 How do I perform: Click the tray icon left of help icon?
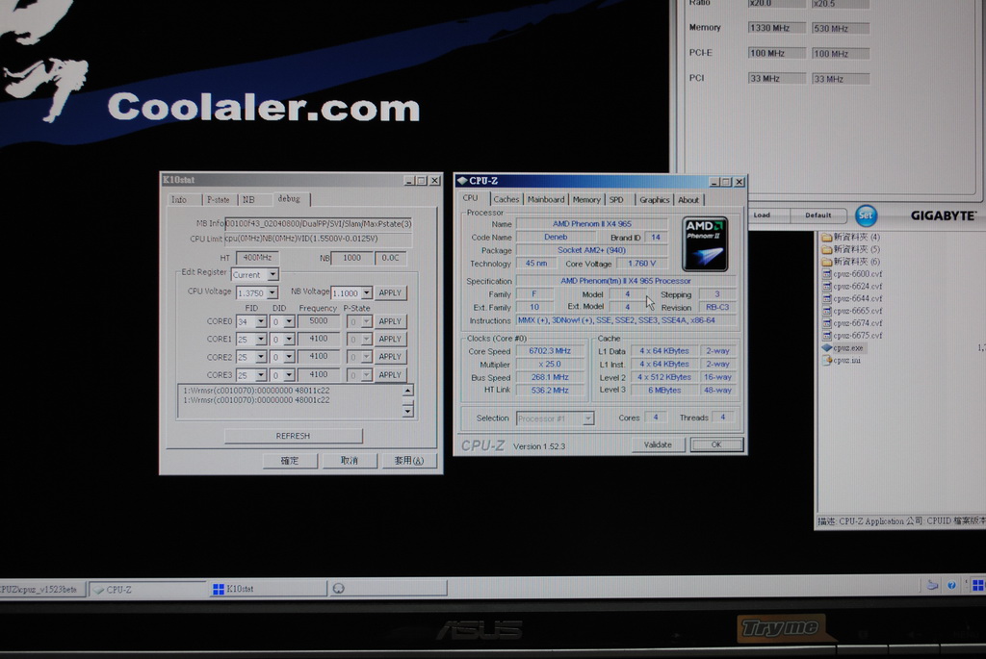click(932, 586)
